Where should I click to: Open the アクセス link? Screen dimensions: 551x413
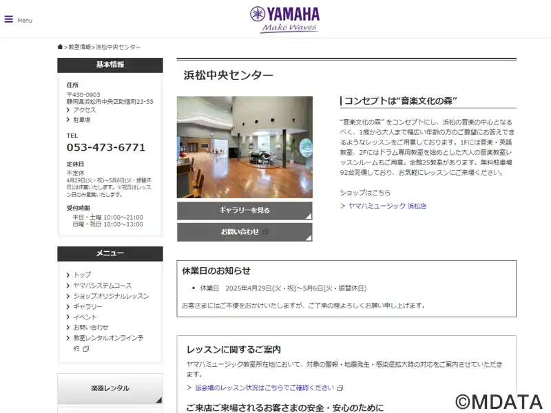pos(84,110)
